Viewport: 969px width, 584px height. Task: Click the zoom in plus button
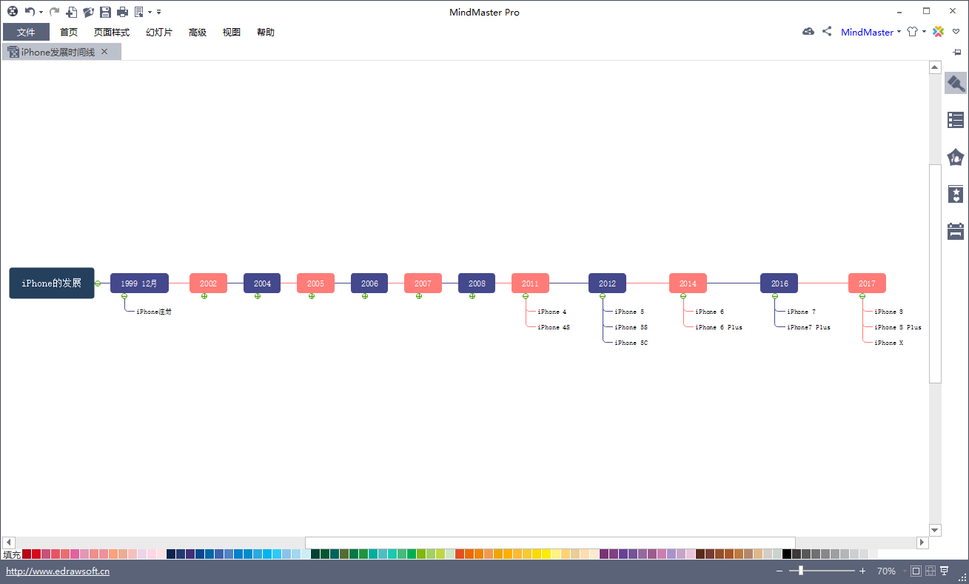pos(862,571)
